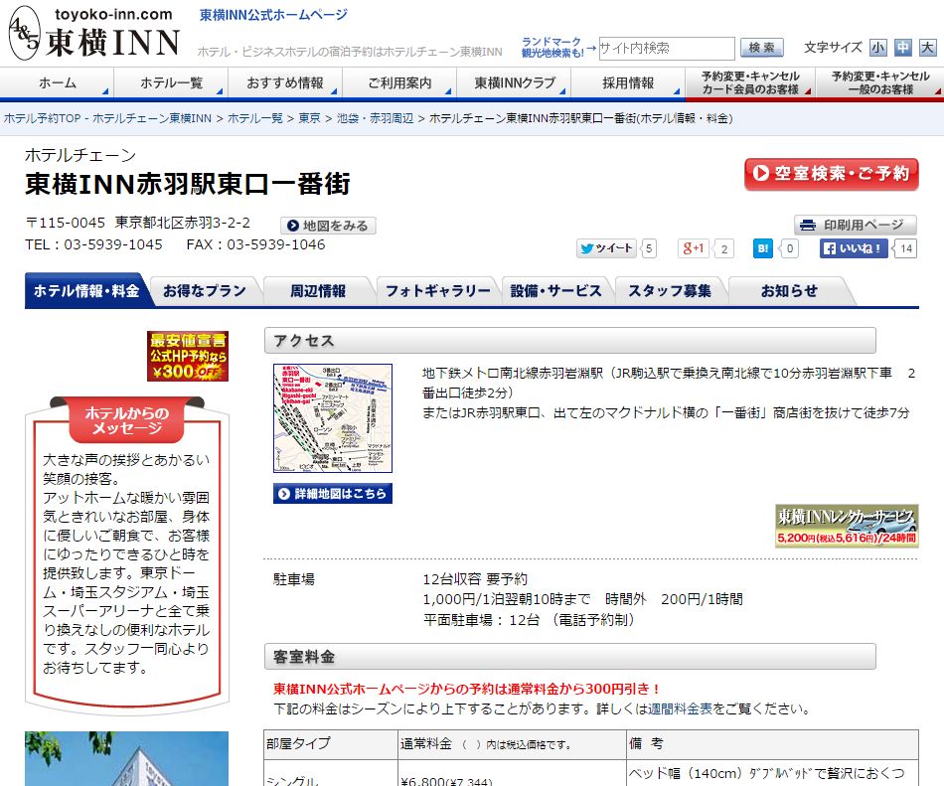The height and width of the screenshot is (786, 944).
Task: Click the Toyoko INN 4&5 logo
Action: coord(94,34)
